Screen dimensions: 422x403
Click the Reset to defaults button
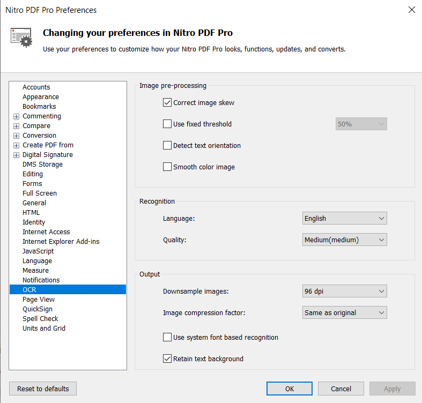point(43,389)
